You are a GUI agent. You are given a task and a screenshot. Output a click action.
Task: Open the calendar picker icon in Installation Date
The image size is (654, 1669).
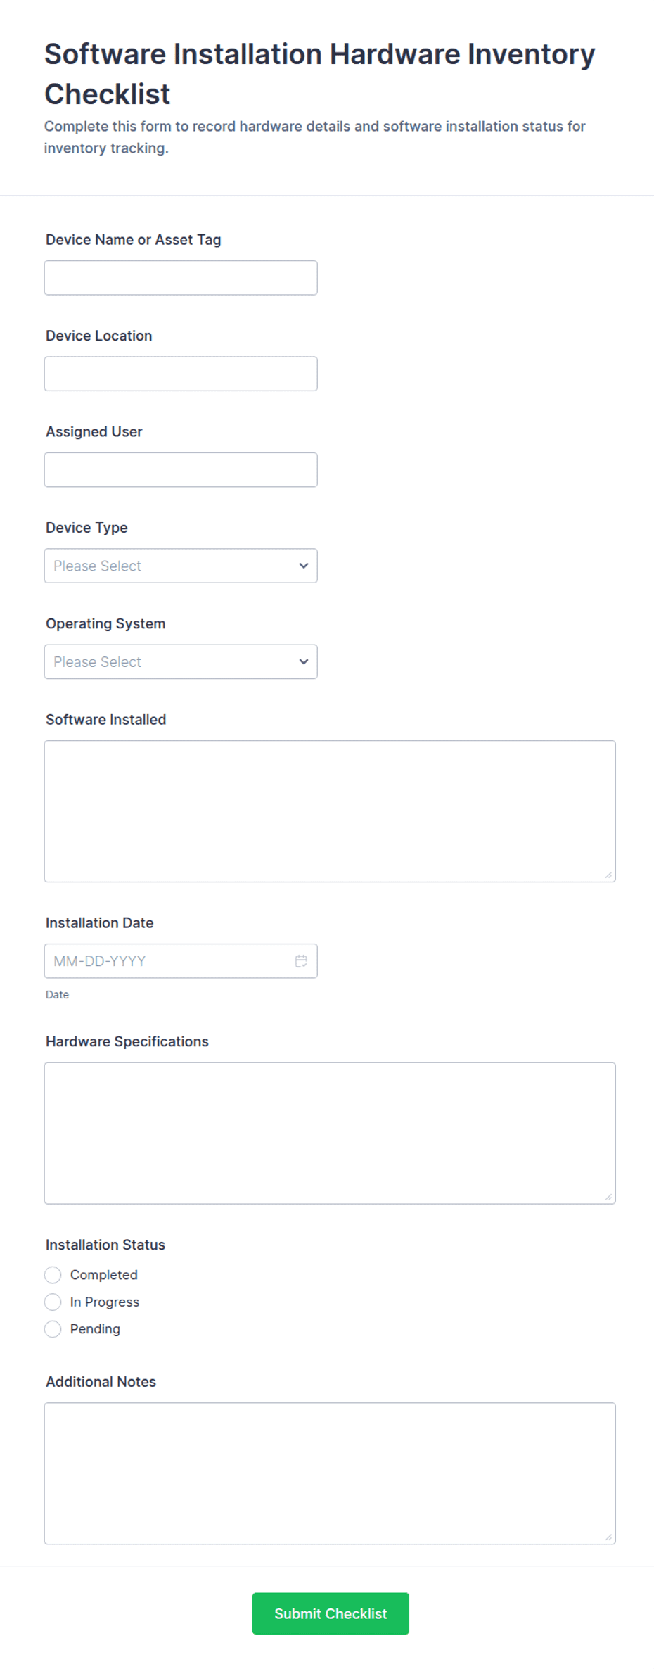pyautogui.click(x=301, y=960)
